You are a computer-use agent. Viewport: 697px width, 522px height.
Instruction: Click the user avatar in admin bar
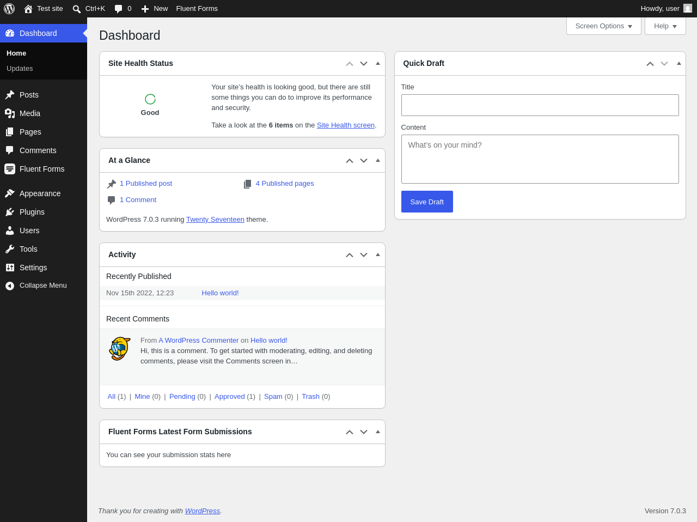click(x=688, y=9)
